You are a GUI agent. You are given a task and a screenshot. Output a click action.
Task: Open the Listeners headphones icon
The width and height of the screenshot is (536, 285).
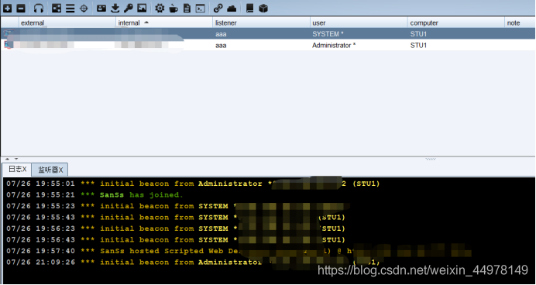pyautogui.click(x=39, y=9)
